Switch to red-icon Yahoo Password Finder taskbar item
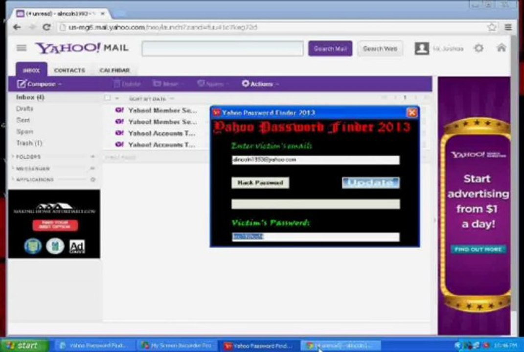The height and width of the screenshot is (352, 524). point(259,345)
